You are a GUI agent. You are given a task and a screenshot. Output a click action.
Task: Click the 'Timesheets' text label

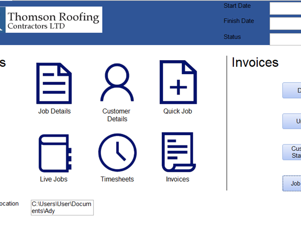tap(117, 179)
